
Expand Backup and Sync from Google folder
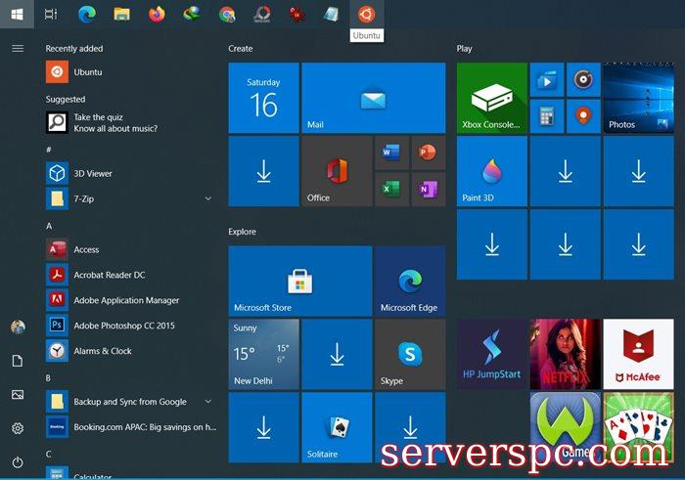(x=207, y=402)
